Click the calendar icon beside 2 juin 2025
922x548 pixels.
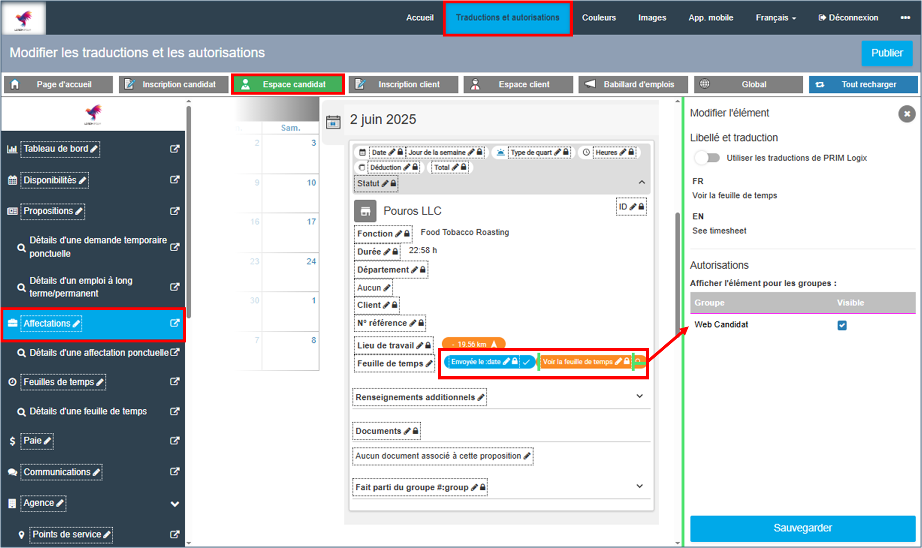pos(333,122)
